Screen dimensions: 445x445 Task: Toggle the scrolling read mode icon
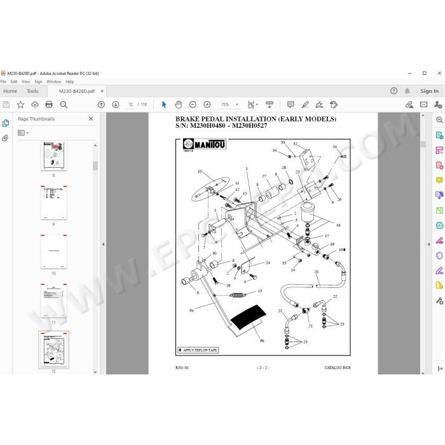(270, 105)
